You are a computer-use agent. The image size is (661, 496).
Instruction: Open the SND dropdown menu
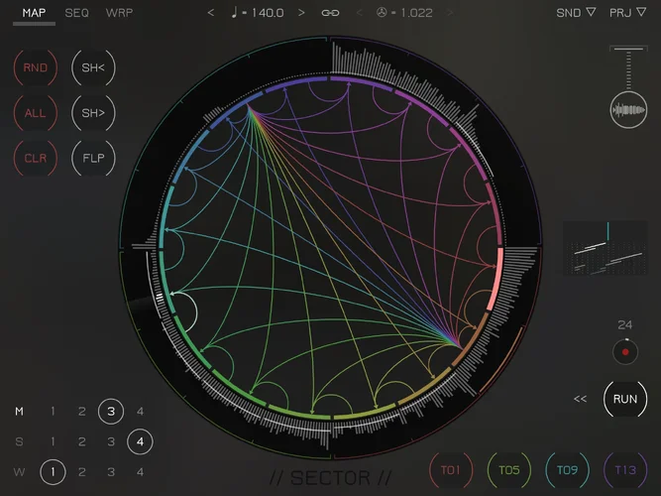pos(576,13)
